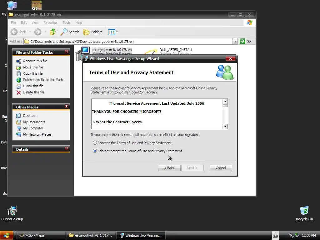Maximize the escargot-wlm Explorer window

tap(240, 14)
